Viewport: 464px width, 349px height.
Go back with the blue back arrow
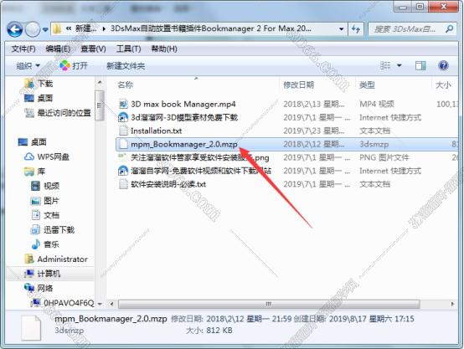click(x=15, y=29)
